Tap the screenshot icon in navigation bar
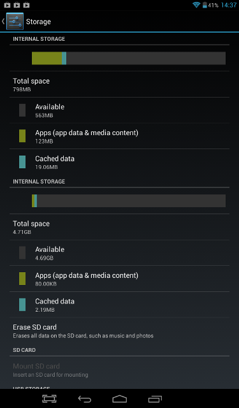Viewport: 239px width, 408px height. coord(50,398)
